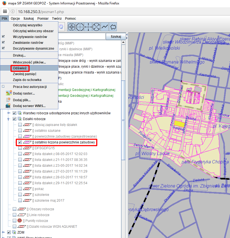Click the Dodaj raster picture icon
Image resolution: width=230 pixels, height=238 pixels.
pos(8,93)
